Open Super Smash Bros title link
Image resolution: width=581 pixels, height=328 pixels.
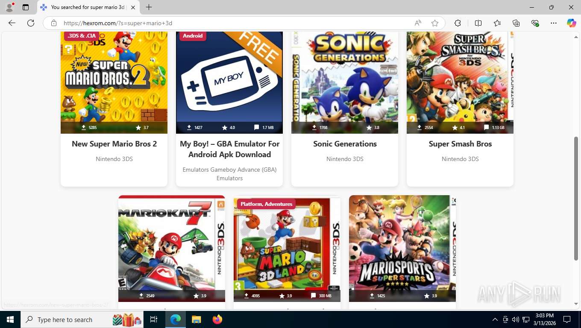460,144
